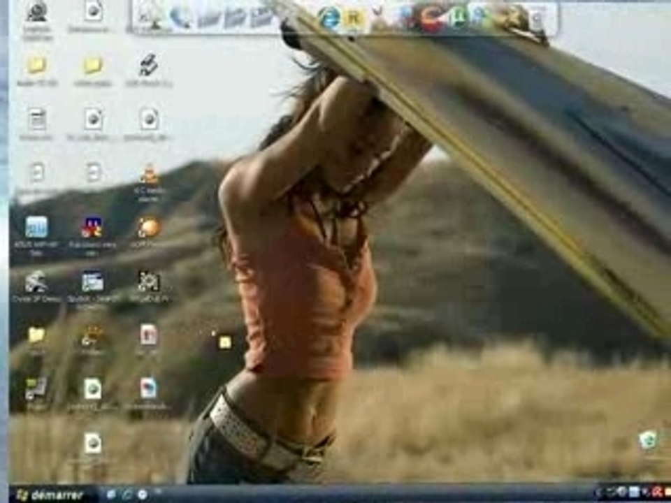Click the first quick launch icon beside démarrer
The width and height of the screenshot is (671, 503).
[x=111, y=495]
